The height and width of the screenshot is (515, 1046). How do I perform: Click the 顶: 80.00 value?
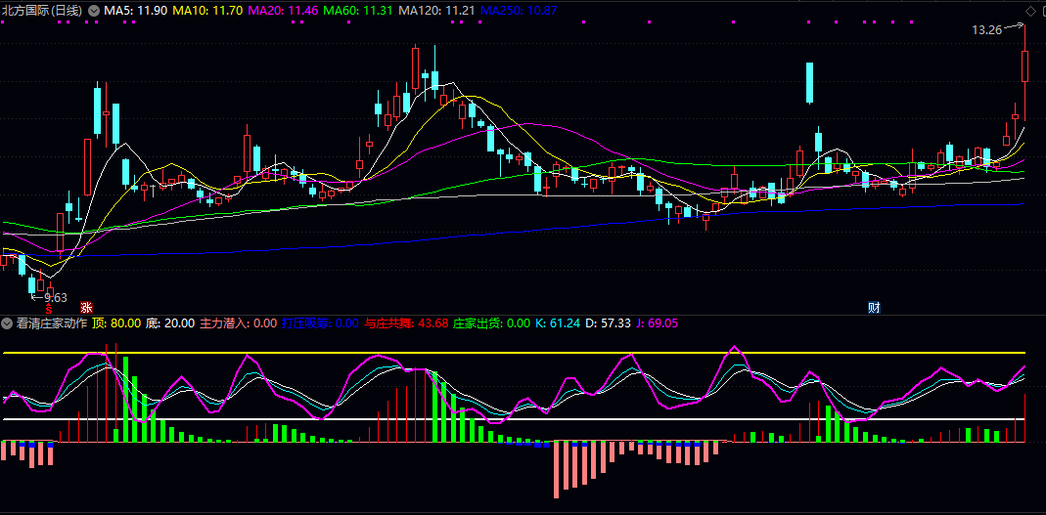click(x=116, y=323)
